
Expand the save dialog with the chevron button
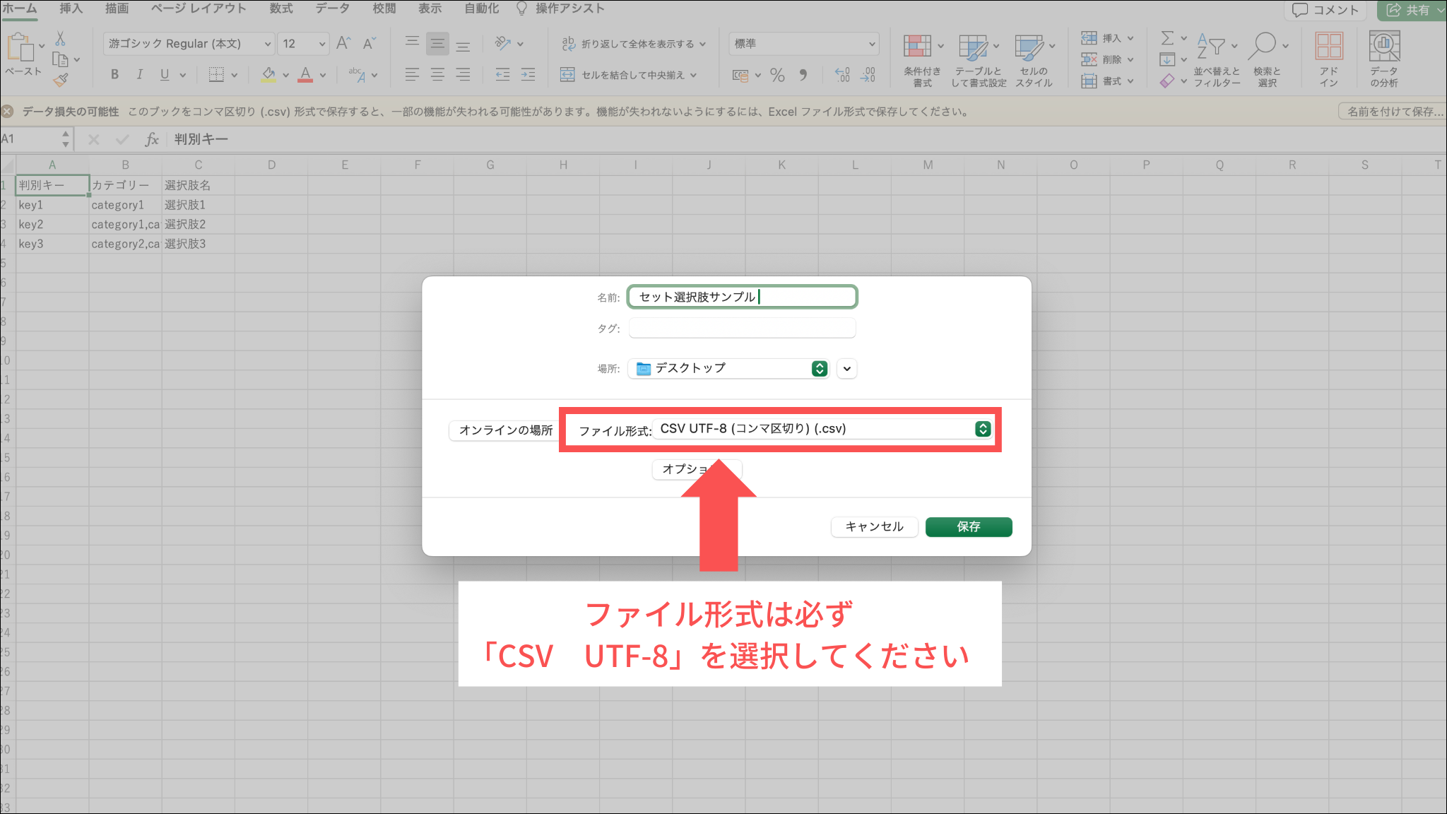[846, 368]
